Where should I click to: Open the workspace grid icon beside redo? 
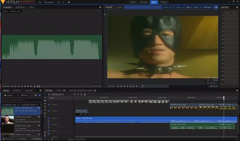69,2
